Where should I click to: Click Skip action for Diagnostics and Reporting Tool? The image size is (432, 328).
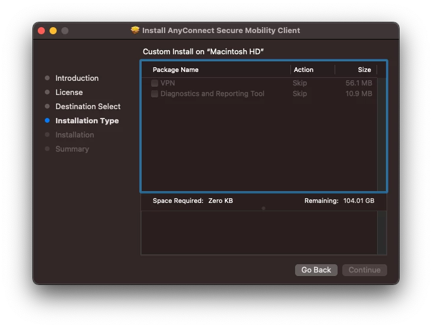click(300, 94)
